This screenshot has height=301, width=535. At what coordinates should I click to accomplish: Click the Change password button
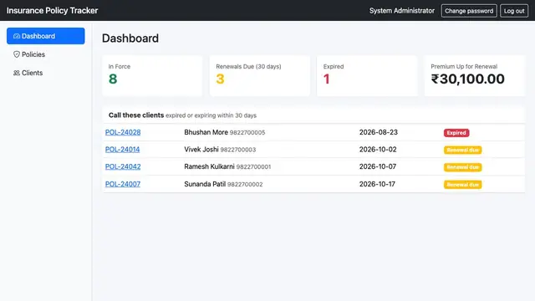click(469, 11)
